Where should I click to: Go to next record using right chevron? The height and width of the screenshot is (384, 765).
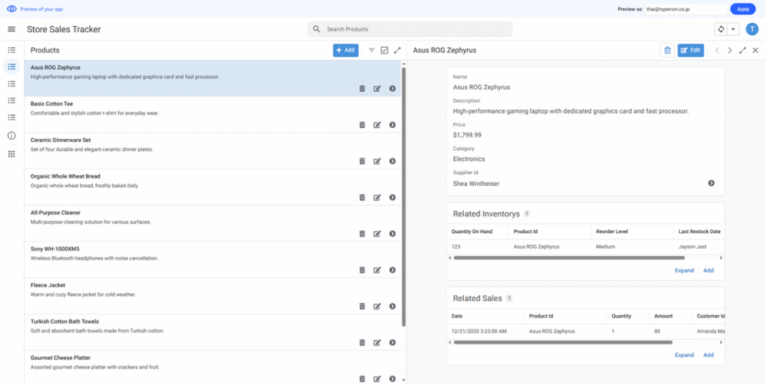point(730,50)
